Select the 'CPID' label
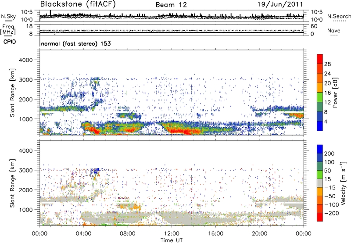351x243 pixels. coord(10,42)
